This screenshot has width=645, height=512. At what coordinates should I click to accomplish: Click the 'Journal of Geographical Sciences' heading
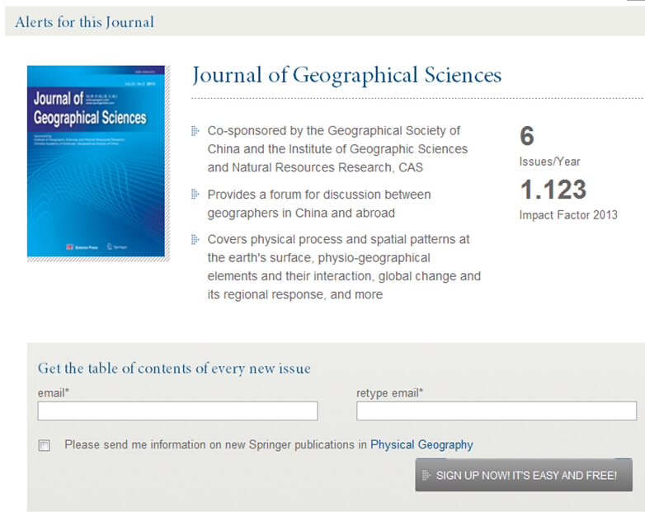pyautogui.click(x=346, y=76)
